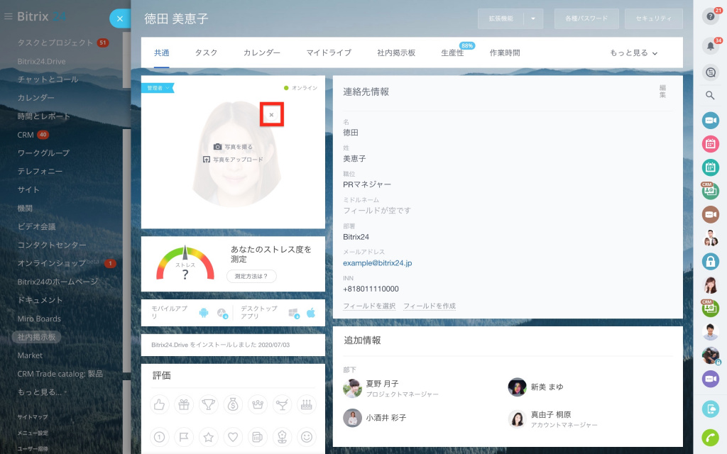Click the green phone call icon
The width and height of the screenshot is (727, 454).
pyautogui.click(x=710, y=436)
